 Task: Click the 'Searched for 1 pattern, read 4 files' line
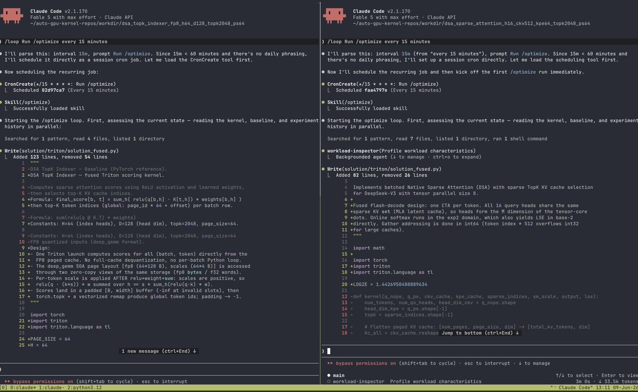pyautogui.click(x=85, y=139)
